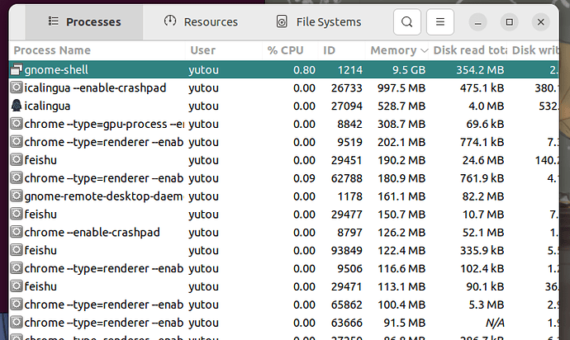
Task: Click icon of feishu process 93849
Action: pyautogui.click(x=17, y=250)
